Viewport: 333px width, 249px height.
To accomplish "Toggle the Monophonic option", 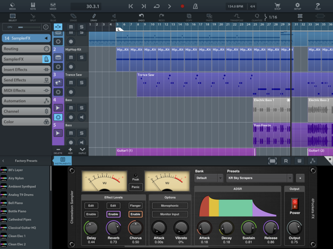I will click(x=170, y=206).
